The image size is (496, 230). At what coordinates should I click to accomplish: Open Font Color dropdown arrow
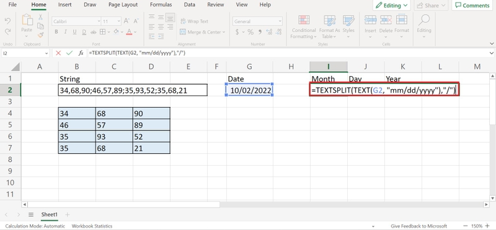(135, 32)
